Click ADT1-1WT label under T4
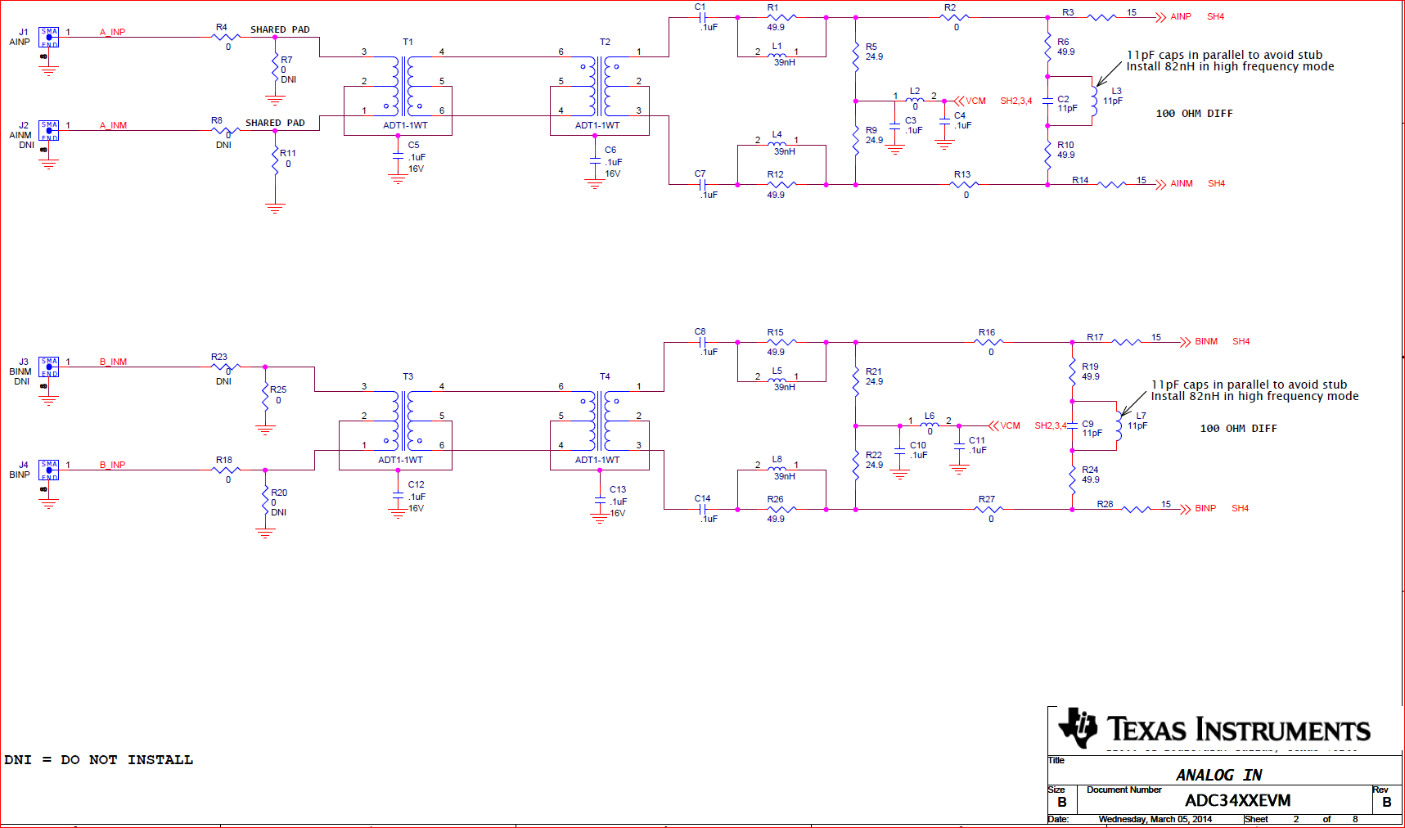 tap(597, 460)
